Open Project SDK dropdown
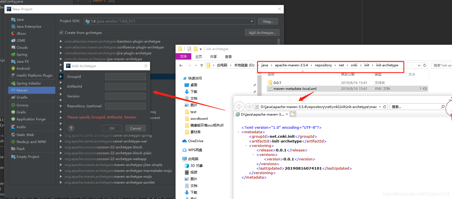The height and width of the screenshot is (199, 452). (252, 21)
